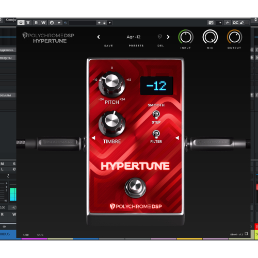The image size is (258, 258).
Task: Click the R automation button in mixer channel
Action: (2, 215)
